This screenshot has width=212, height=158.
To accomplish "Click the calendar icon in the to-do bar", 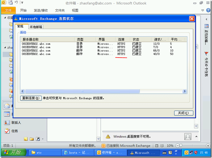I will pyautogui.click(x=206, y=26).
